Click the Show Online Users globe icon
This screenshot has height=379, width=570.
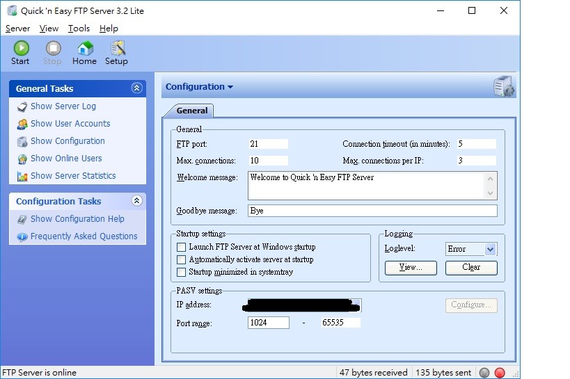point(22,159)
